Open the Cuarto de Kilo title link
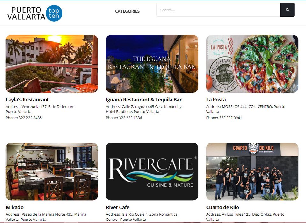306x223 pixels. pyautogui.click(x=222, y=207)
